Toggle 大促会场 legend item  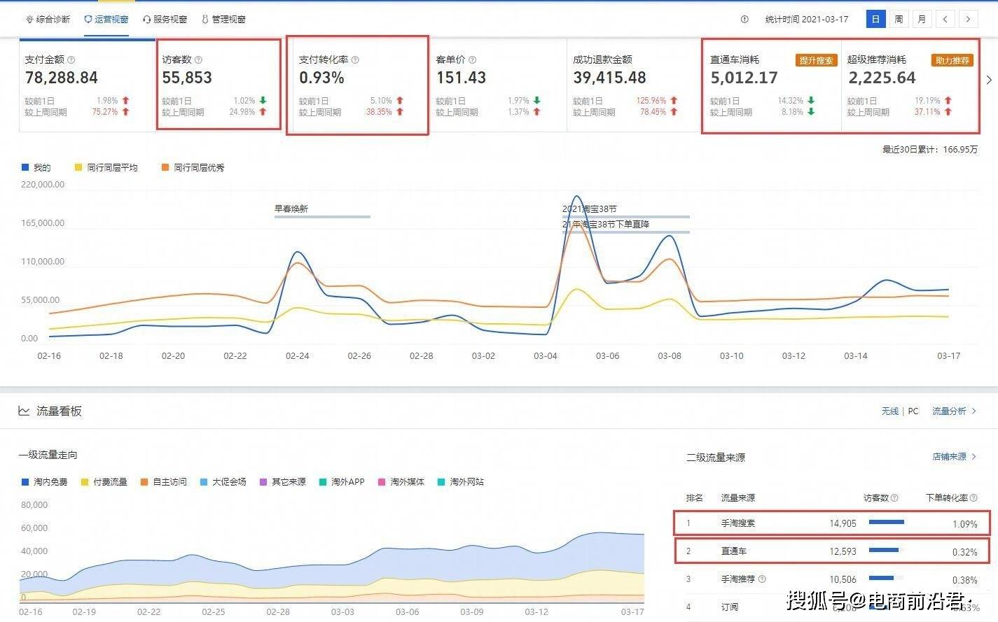click(x=223, y=482)
